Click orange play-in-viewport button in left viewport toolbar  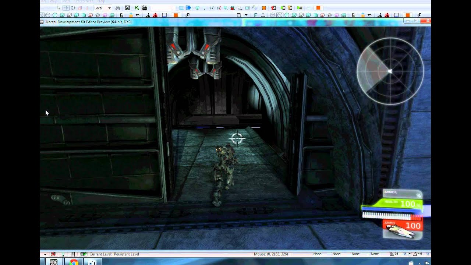point(176,15)
